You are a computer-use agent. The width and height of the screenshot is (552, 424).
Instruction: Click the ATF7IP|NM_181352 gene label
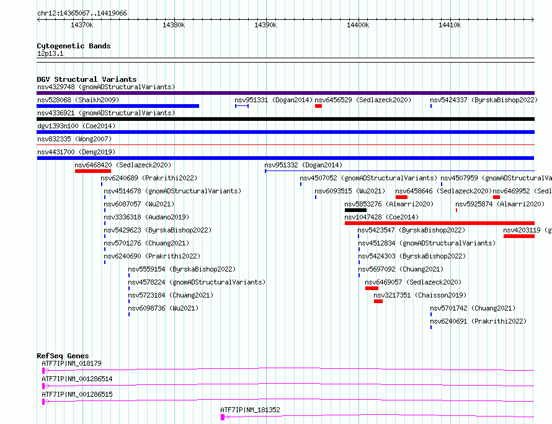tap(251, 410)
